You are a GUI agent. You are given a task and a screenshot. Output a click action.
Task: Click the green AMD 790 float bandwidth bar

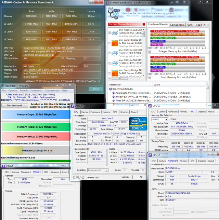[163, 64]
